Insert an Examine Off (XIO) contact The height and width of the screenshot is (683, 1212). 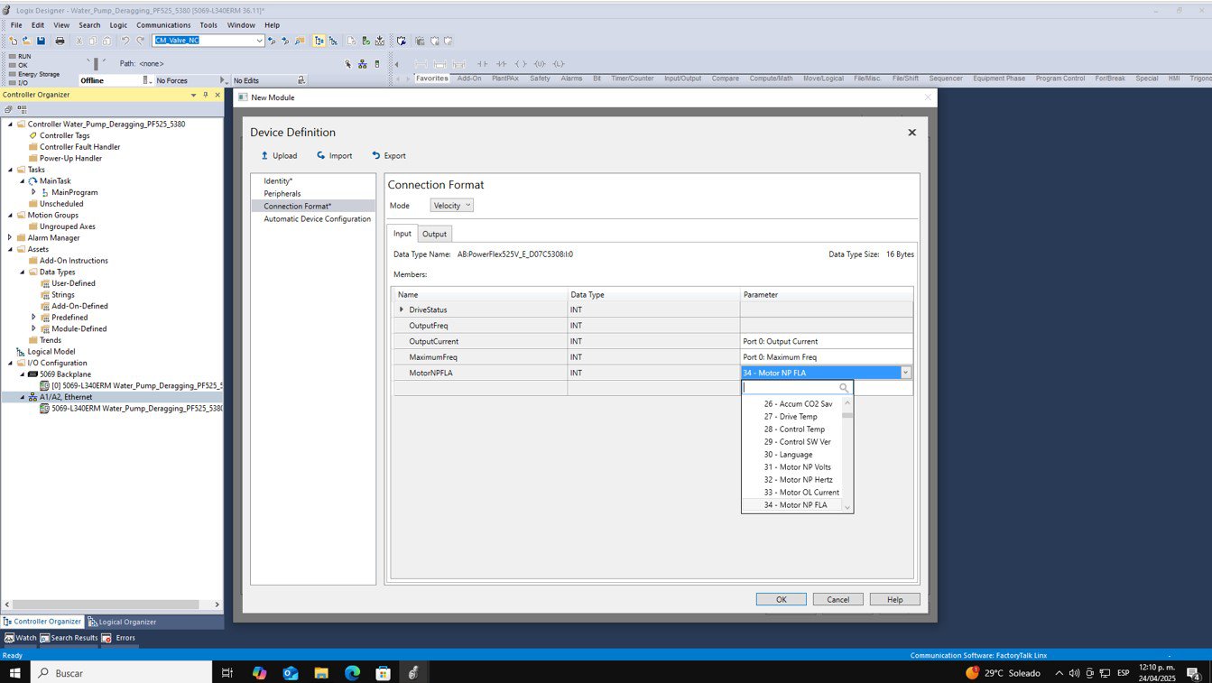coord(502,64)
